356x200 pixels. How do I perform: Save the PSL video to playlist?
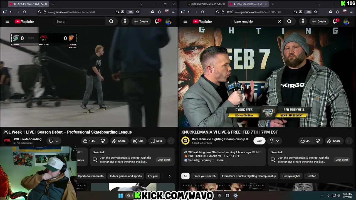pos(157,141)
